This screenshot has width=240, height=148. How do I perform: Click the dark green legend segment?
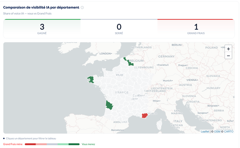click(74, 144)
